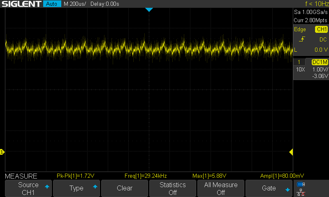Click the channel 1 ground marker on left edge
This screenshot has height=197, width=329.
2,152
